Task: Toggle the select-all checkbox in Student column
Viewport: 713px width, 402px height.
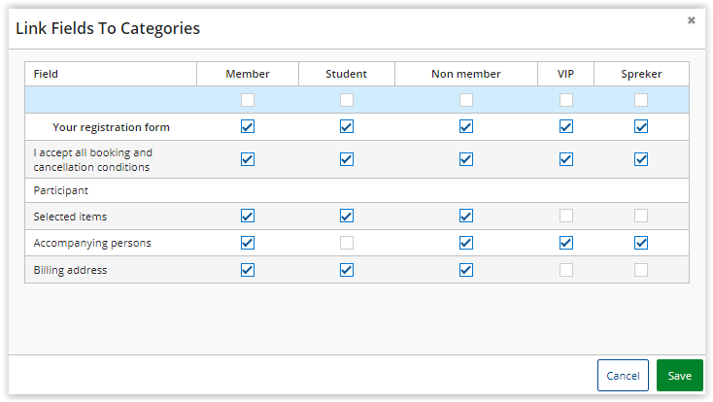Action: pos(347,100)
